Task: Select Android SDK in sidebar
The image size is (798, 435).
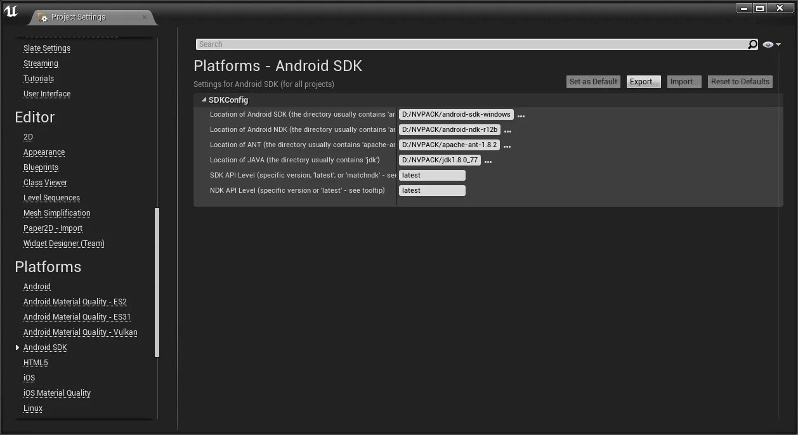Action: click(x=45, y=347)
